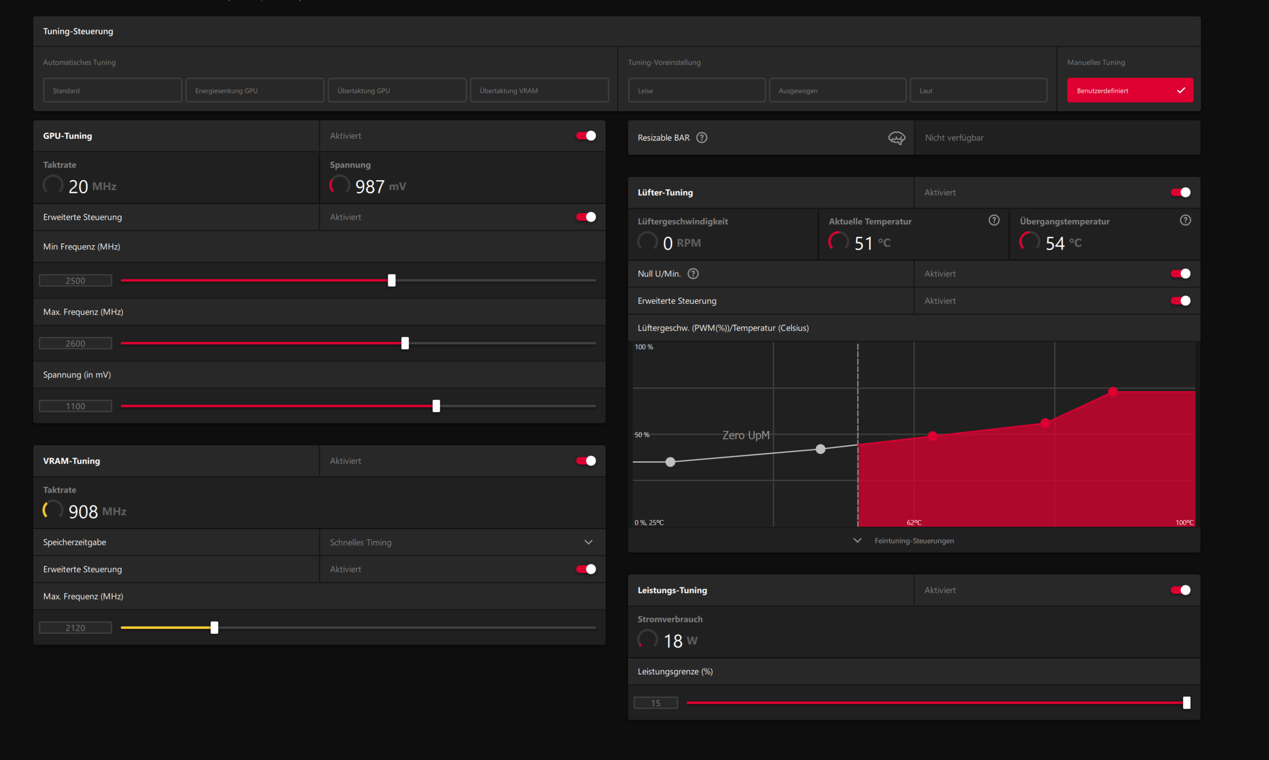The width and height of the screenshot is (1269, 760).
Task: Expand the Feintuning-Steuerungen section
Action: coord(914,541)
